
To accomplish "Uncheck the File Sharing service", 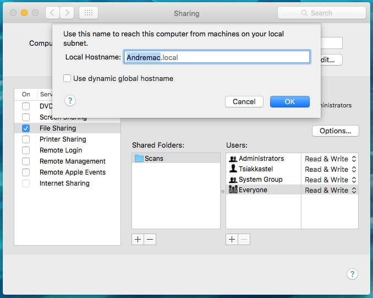I will point(26,128).
